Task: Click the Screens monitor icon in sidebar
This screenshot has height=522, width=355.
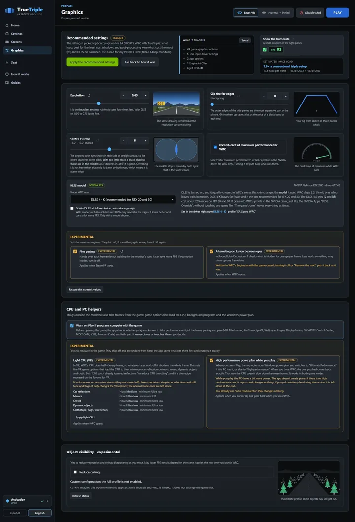Action: (x=7, y=42)
